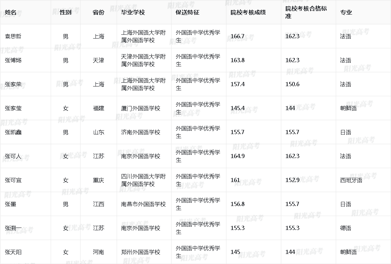Select the name 张家荣
391x264 pixels.
coord(13,84)
